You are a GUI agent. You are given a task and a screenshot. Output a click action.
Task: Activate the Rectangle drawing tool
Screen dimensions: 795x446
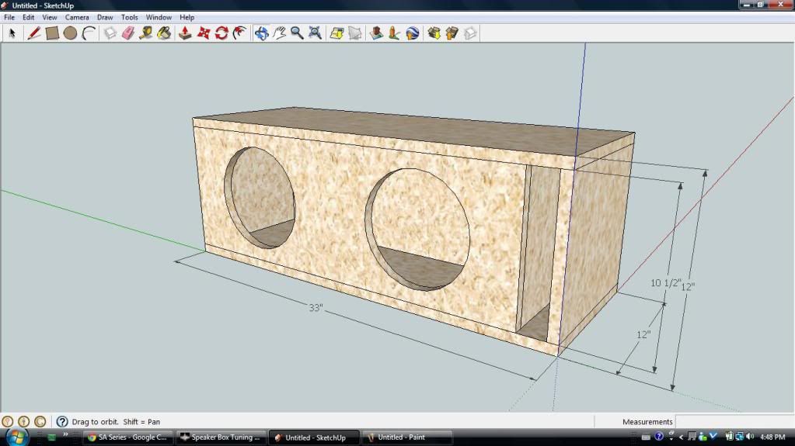click(52, 33)
